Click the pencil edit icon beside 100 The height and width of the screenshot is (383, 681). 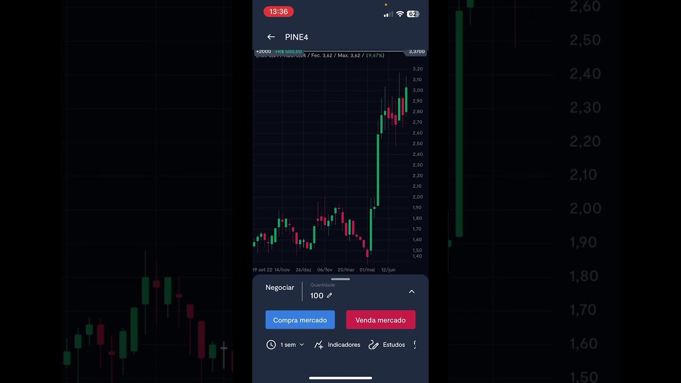point(329,296)
